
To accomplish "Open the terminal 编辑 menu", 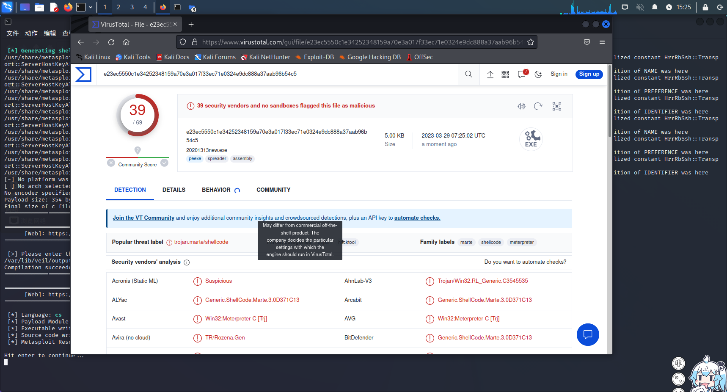I will [x=50, y=33].
